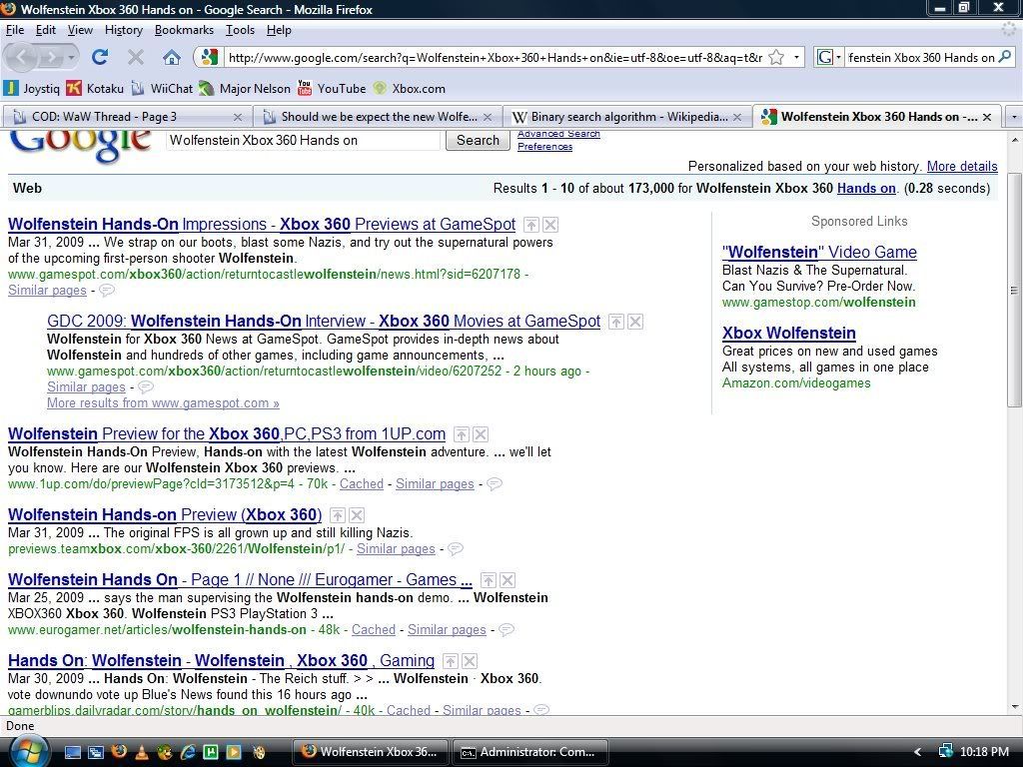Promote the Hands On: Wolfenstein Gaming result
Image resolution: width=1023 pixels, height=767 pixels.
451,661
